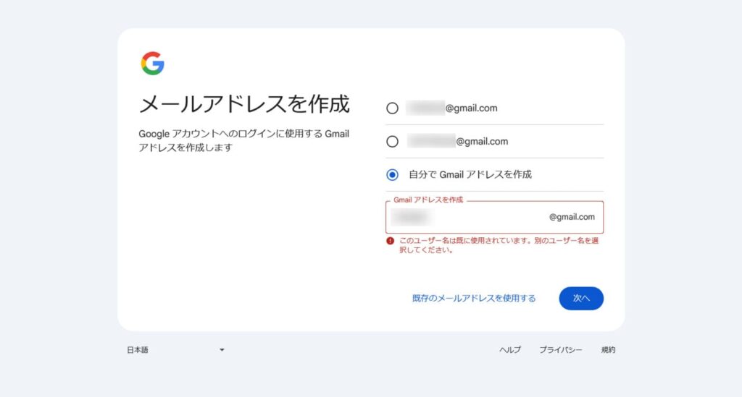Select the first suggested @gmail.com radio button

(x=392, y=108)
